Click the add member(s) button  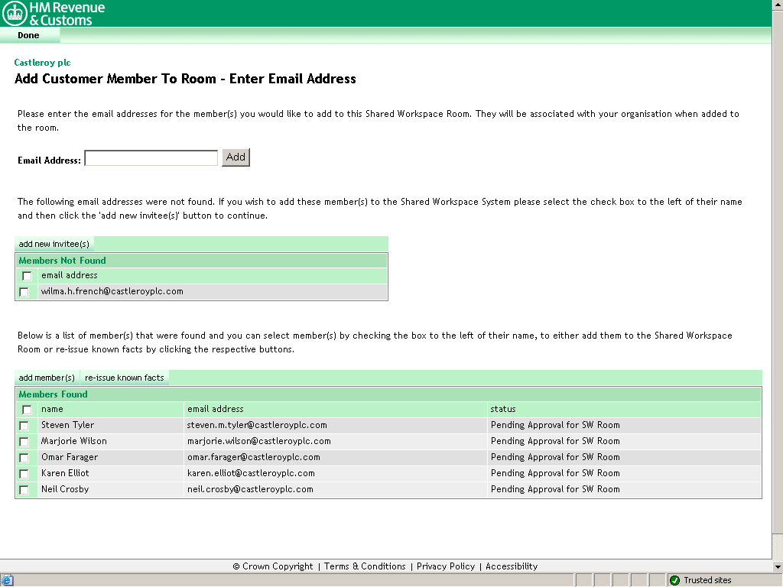46,377
